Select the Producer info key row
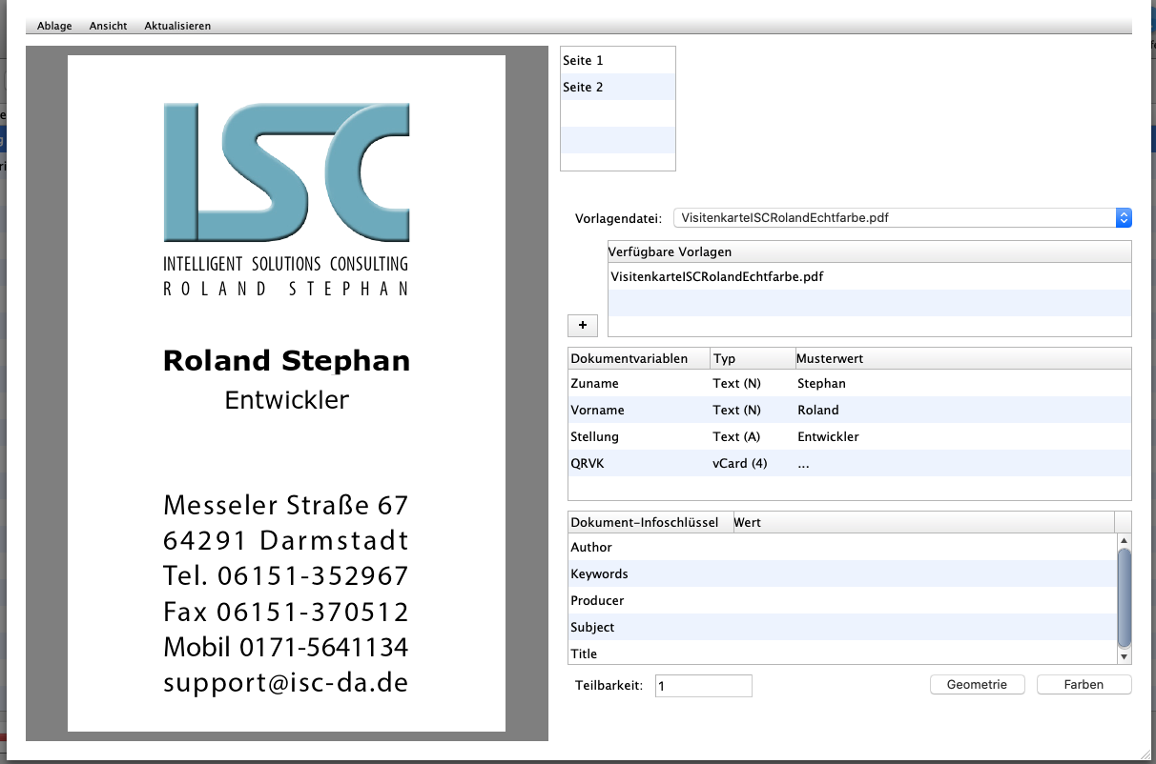The width and height of the screenshot is (1156, 764). tap(842, 600)
